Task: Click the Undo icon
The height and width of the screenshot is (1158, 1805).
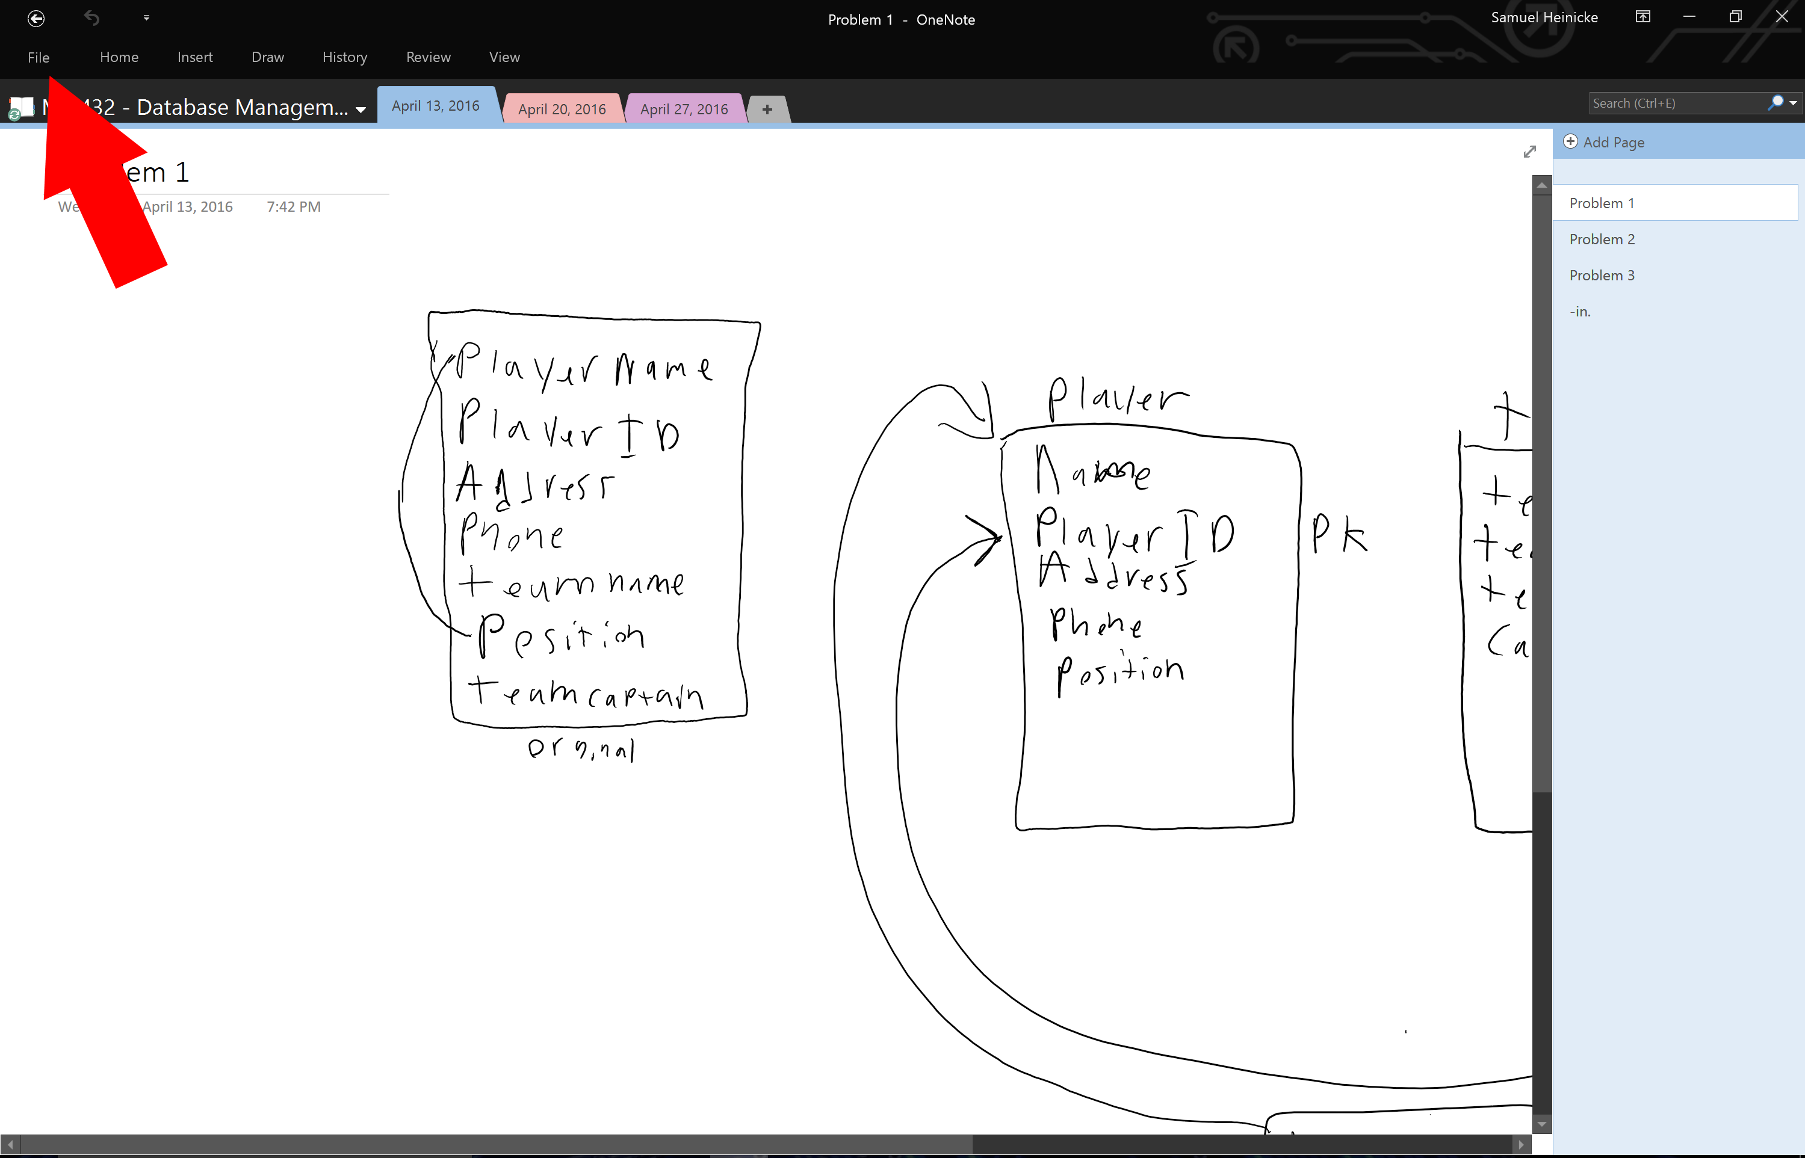Action: pos(92,17)
